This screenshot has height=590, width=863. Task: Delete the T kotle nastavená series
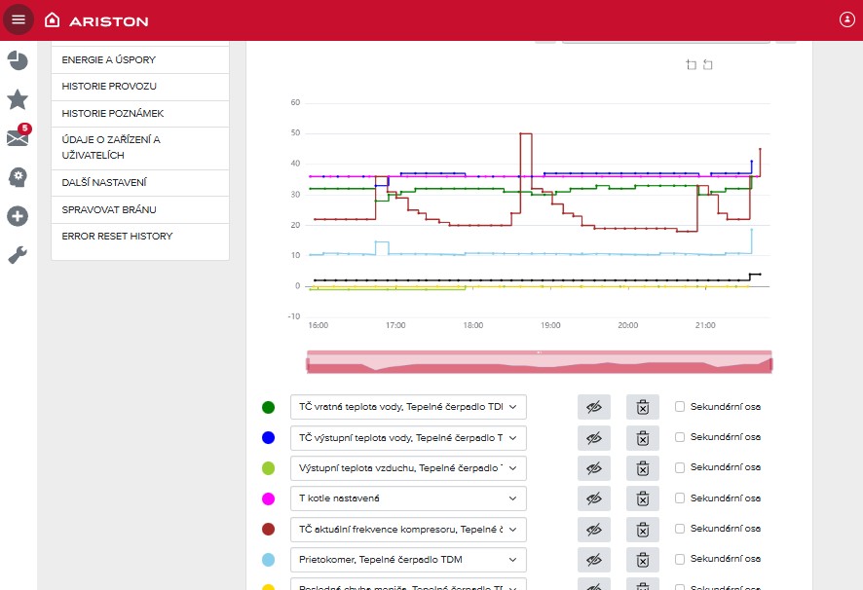pyautogui.click(x=642, y=498)
